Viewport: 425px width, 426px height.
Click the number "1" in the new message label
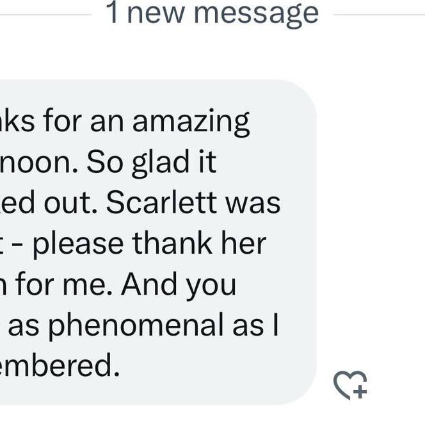[x=112, y=13]
